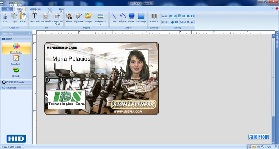Select the Image folder tool
The height and width of the screenshot is (149, 279).
pyautogui.click(x=89, y=18)
